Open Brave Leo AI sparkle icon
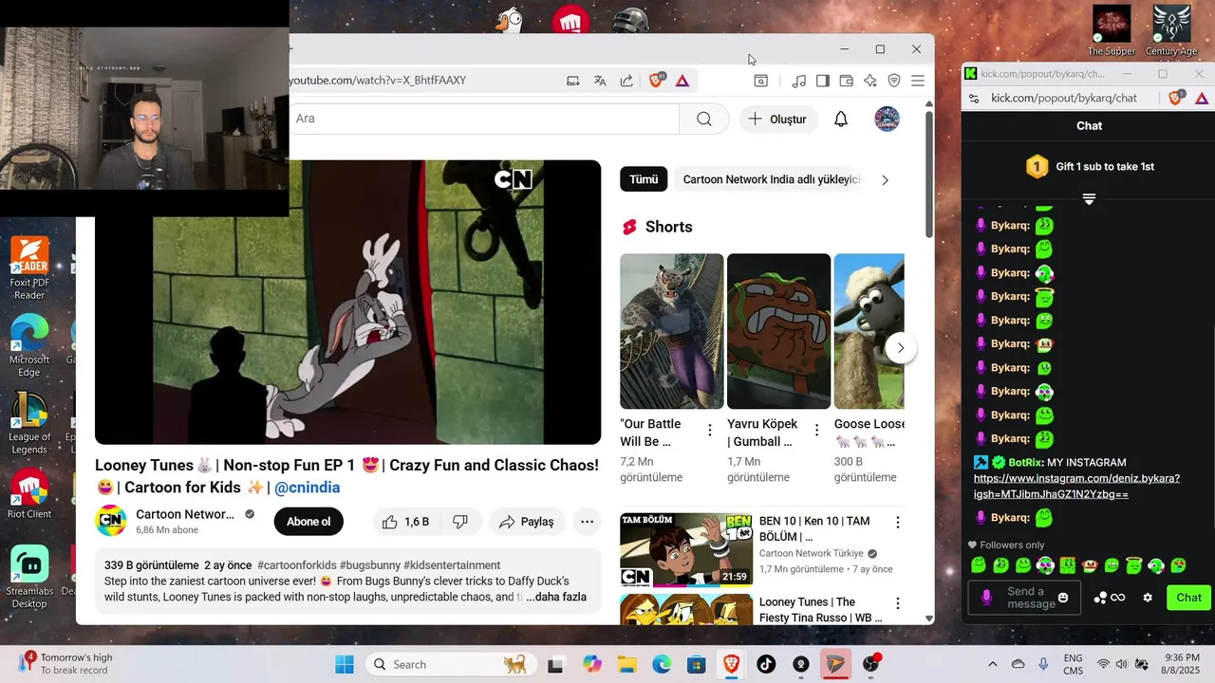The height and width of the screenshot is (683, 1215). click(870, 81)
